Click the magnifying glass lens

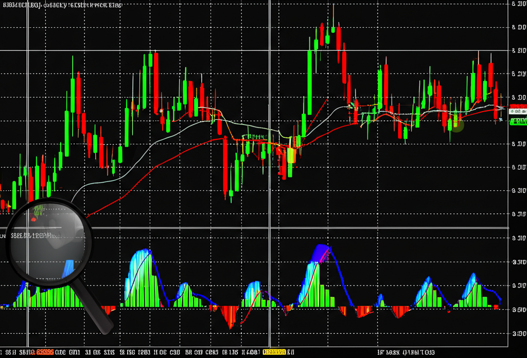click(49, 242)
